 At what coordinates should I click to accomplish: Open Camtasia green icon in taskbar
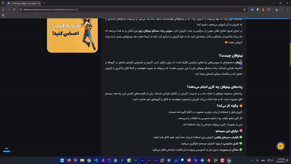[x=129, y=160]
